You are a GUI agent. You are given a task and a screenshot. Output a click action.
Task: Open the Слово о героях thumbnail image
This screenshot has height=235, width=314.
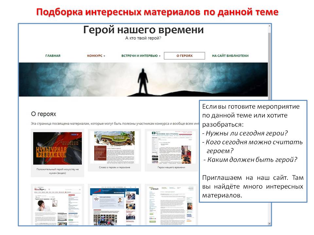[x=114, y=147]
